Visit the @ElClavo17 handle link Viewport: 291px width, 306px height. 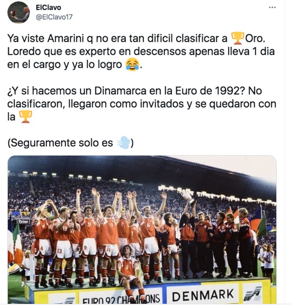pyautogui.click(x=54, y=17)
